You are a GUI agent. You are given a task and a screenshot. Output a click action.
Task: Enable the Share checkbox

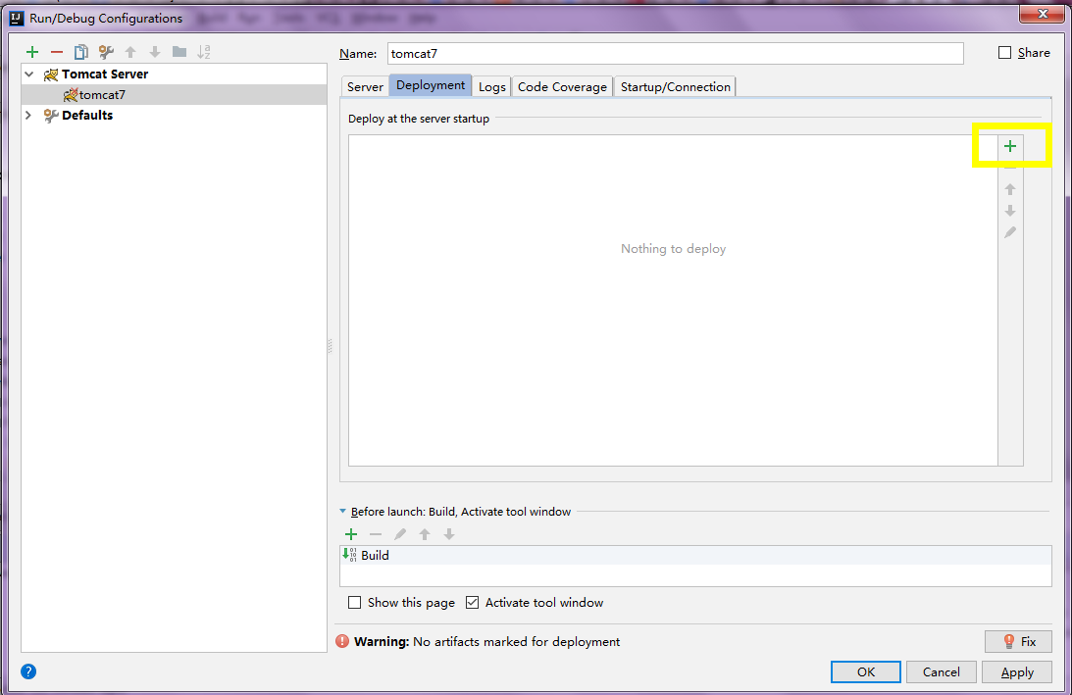point(1004,53)
